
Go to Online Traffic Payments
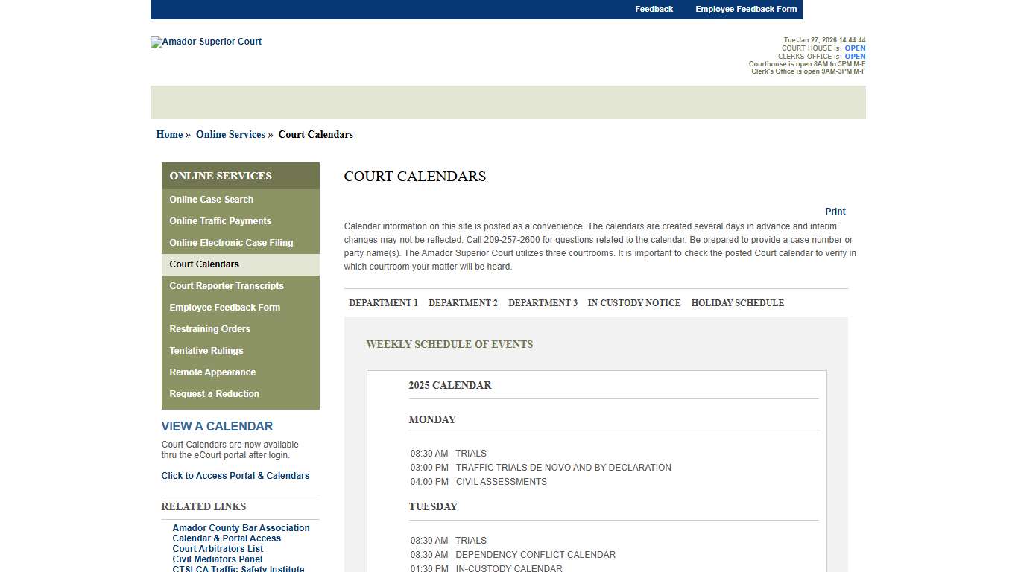[220, 220]
